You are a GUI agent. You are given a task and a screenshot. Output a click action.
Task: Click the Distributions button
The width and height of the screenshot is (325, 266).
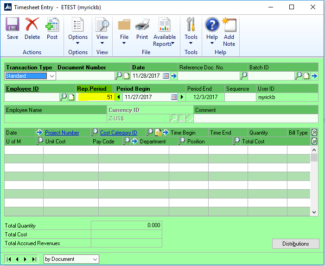[x=296, y=244]
